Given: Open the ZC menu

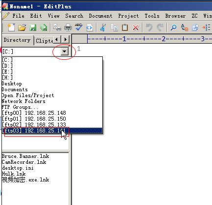Looking at the screenshot, I should point(194,16).
